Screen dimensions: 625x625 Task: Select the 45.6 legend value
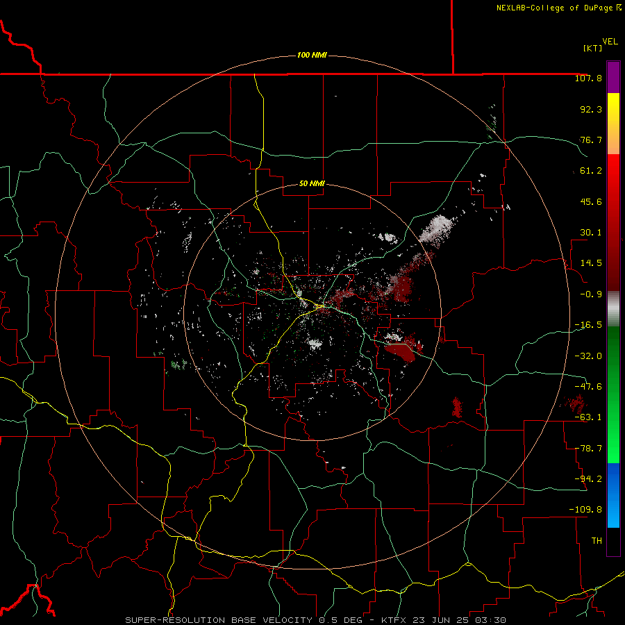pos(591,201)
